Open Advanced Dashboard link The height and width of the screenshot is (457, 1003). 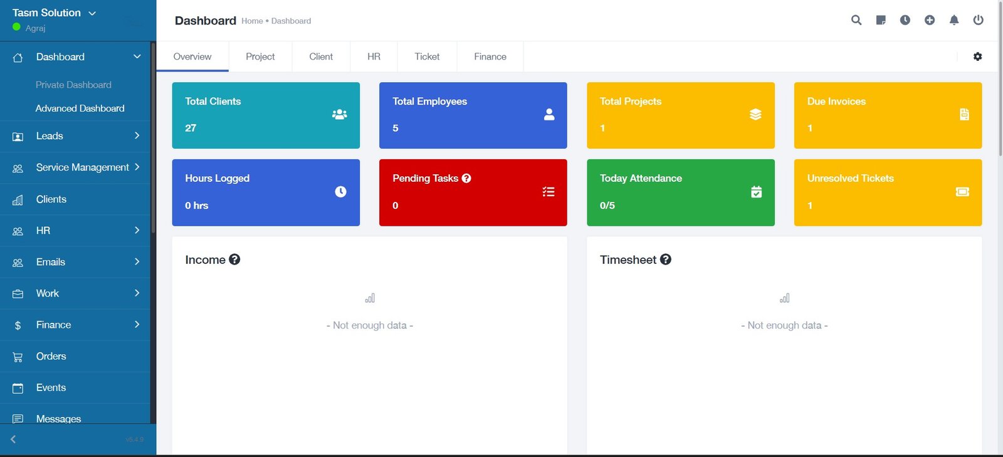(80, 108)
